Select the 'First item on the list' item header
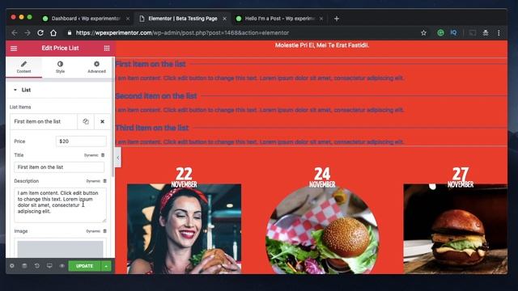This screenshot has width=518, height=291. tap(44, 121)
